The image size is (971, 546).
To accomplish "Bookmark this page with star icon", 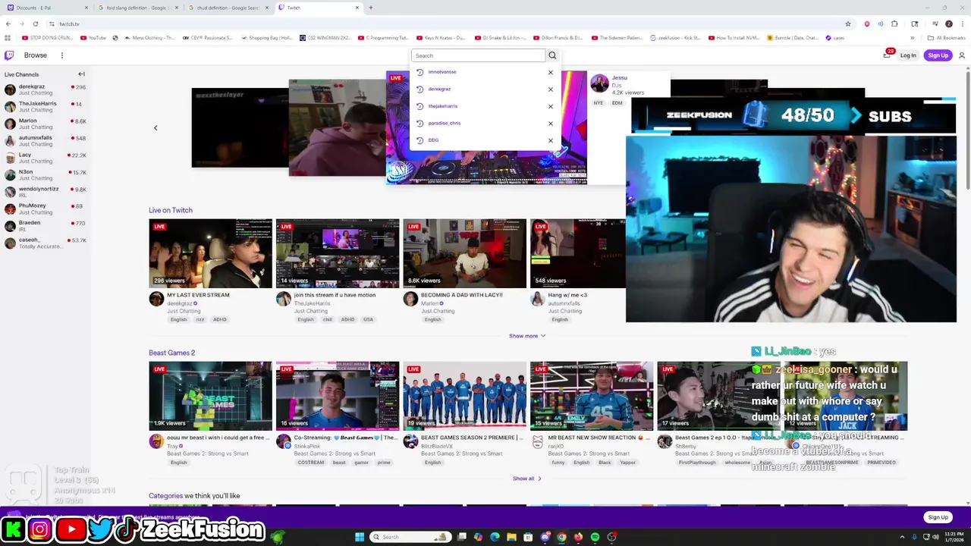I will [847, 24].
